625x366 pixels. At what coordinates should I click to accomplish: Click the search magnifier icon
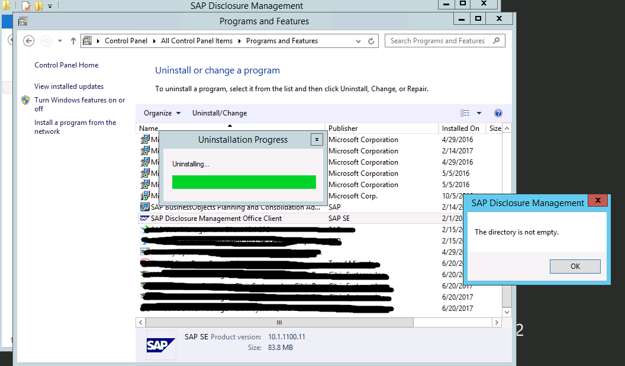tap(496, 41)
